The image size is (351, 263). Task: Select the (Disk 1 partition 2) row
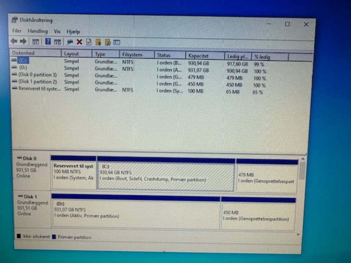(37, 81)
